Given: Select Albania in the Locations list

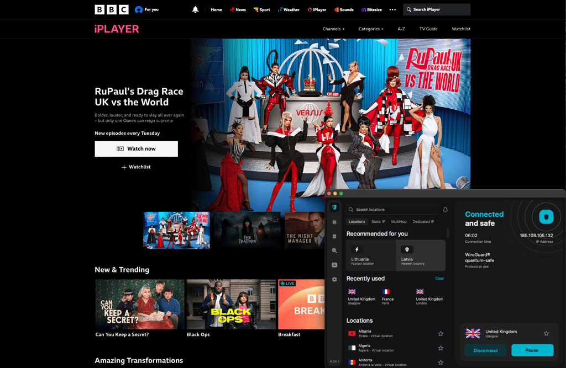Looking at the screenshot, I should (x=395, y=334).
